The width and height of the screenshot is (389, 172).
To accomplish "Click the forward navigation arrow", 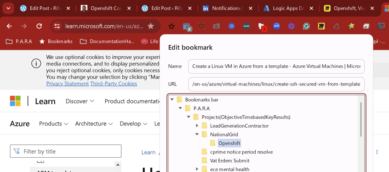I will pyautogui.click(x=24, y=26).
